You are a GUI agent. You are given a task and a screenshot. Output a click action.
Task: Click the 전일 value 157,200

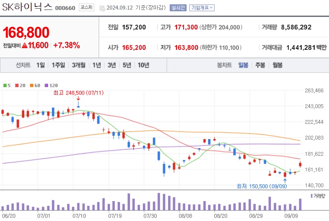pos(134,27)
